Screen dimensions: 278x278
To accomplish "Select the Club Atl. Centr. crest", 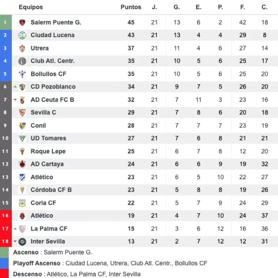I will [22, 61].
